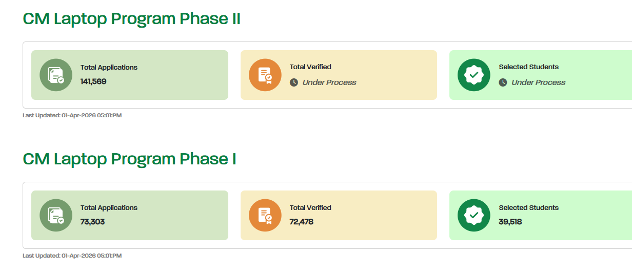Click Phase I Selected Students checkmark badge
The height and width of the screenshot is (275, 632).
[x=474, y=215]
